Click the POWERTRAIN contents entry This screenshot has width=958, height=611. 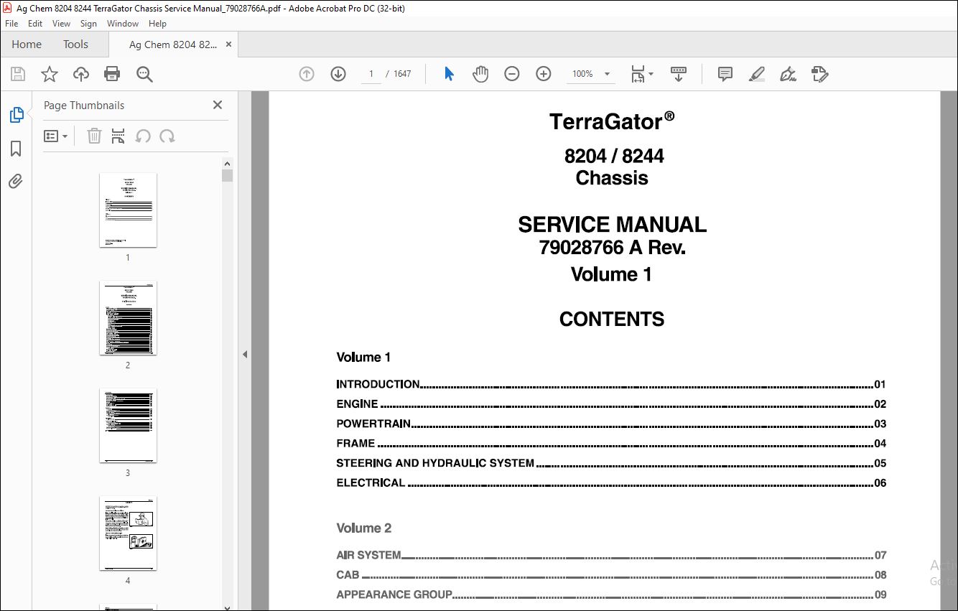click(x=611, y=424)
